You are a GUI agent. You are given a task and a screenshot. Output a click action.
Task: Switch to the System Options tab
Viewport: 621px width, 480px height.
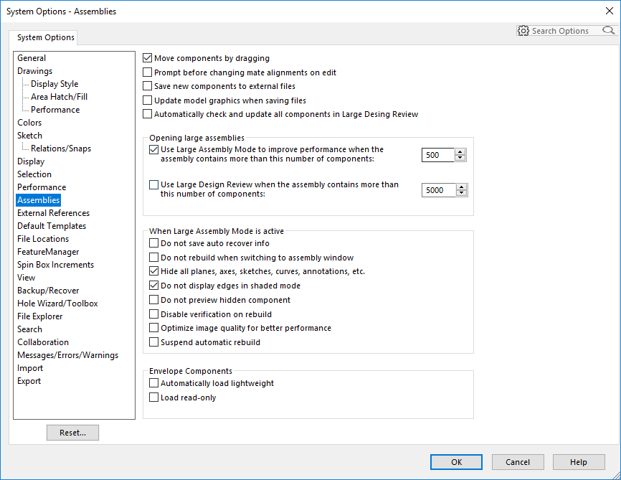pyautogui.click(x=46, y=37)
